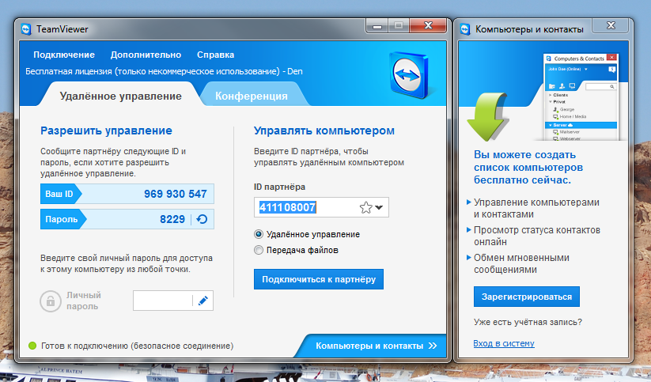Viewport: 651px width, 382px height.
Task: Click the password refresh icon
Action: pos(202,219)
